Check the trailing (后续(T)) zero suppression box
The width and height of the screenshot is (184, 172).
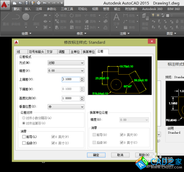(24, 143)
